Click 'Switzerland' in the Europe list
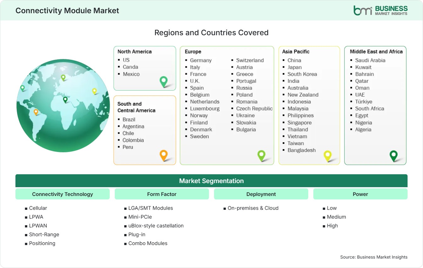This screenshot has height=268, width=423. point(250,60)
